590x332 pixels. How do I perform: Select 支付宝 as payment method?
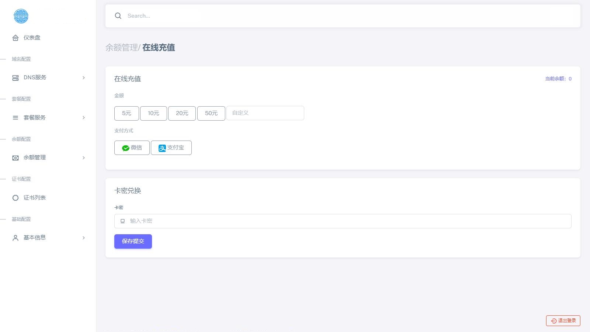[x=171, y=148]
